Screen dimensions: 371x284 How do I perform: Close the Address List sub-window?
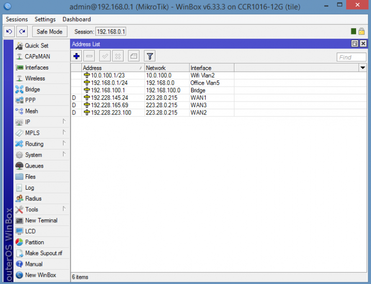coord(363,43)
